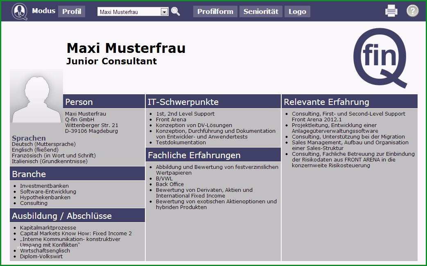This screenshot has height=266, width=427.
Task: Click Bewertung von Derivaten, Aktien item
Action: (204, 193)
